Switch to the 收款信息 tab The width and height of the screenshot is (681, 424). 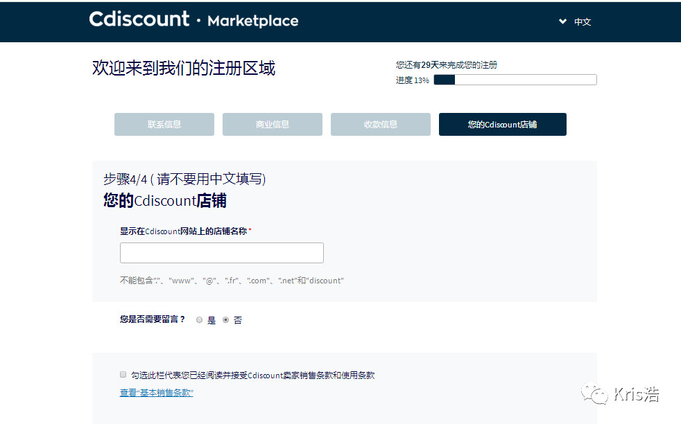point(381,125)
